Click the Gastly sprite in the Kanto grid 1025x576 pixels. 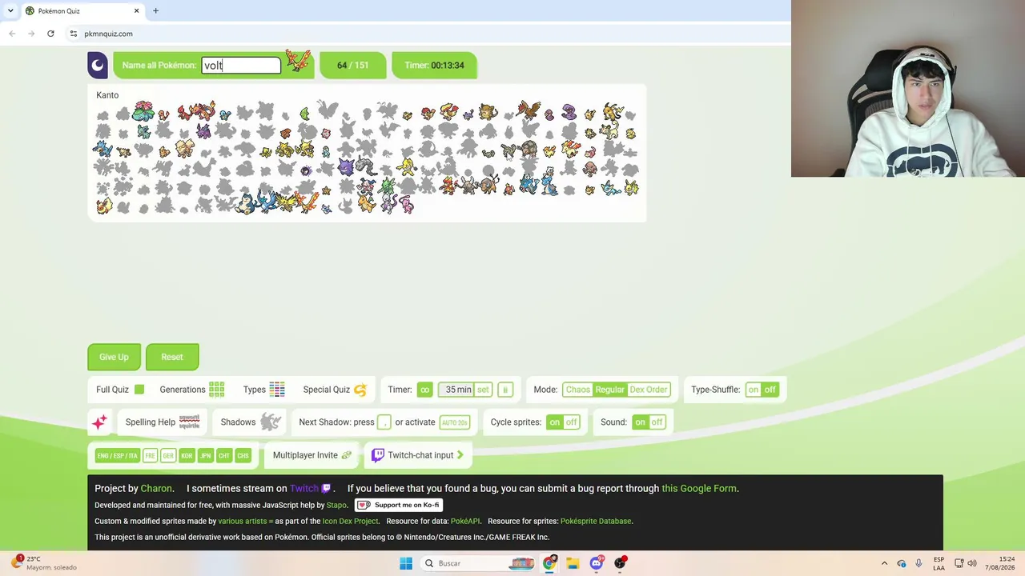tap(305, 170)
